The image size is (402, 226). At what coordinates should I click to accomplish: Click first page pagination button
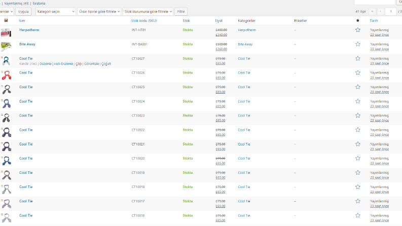[372, 12]
